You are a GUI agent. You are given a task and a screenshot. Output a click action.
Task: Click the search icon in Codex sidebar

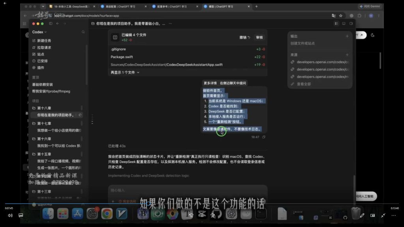[83, 32]
